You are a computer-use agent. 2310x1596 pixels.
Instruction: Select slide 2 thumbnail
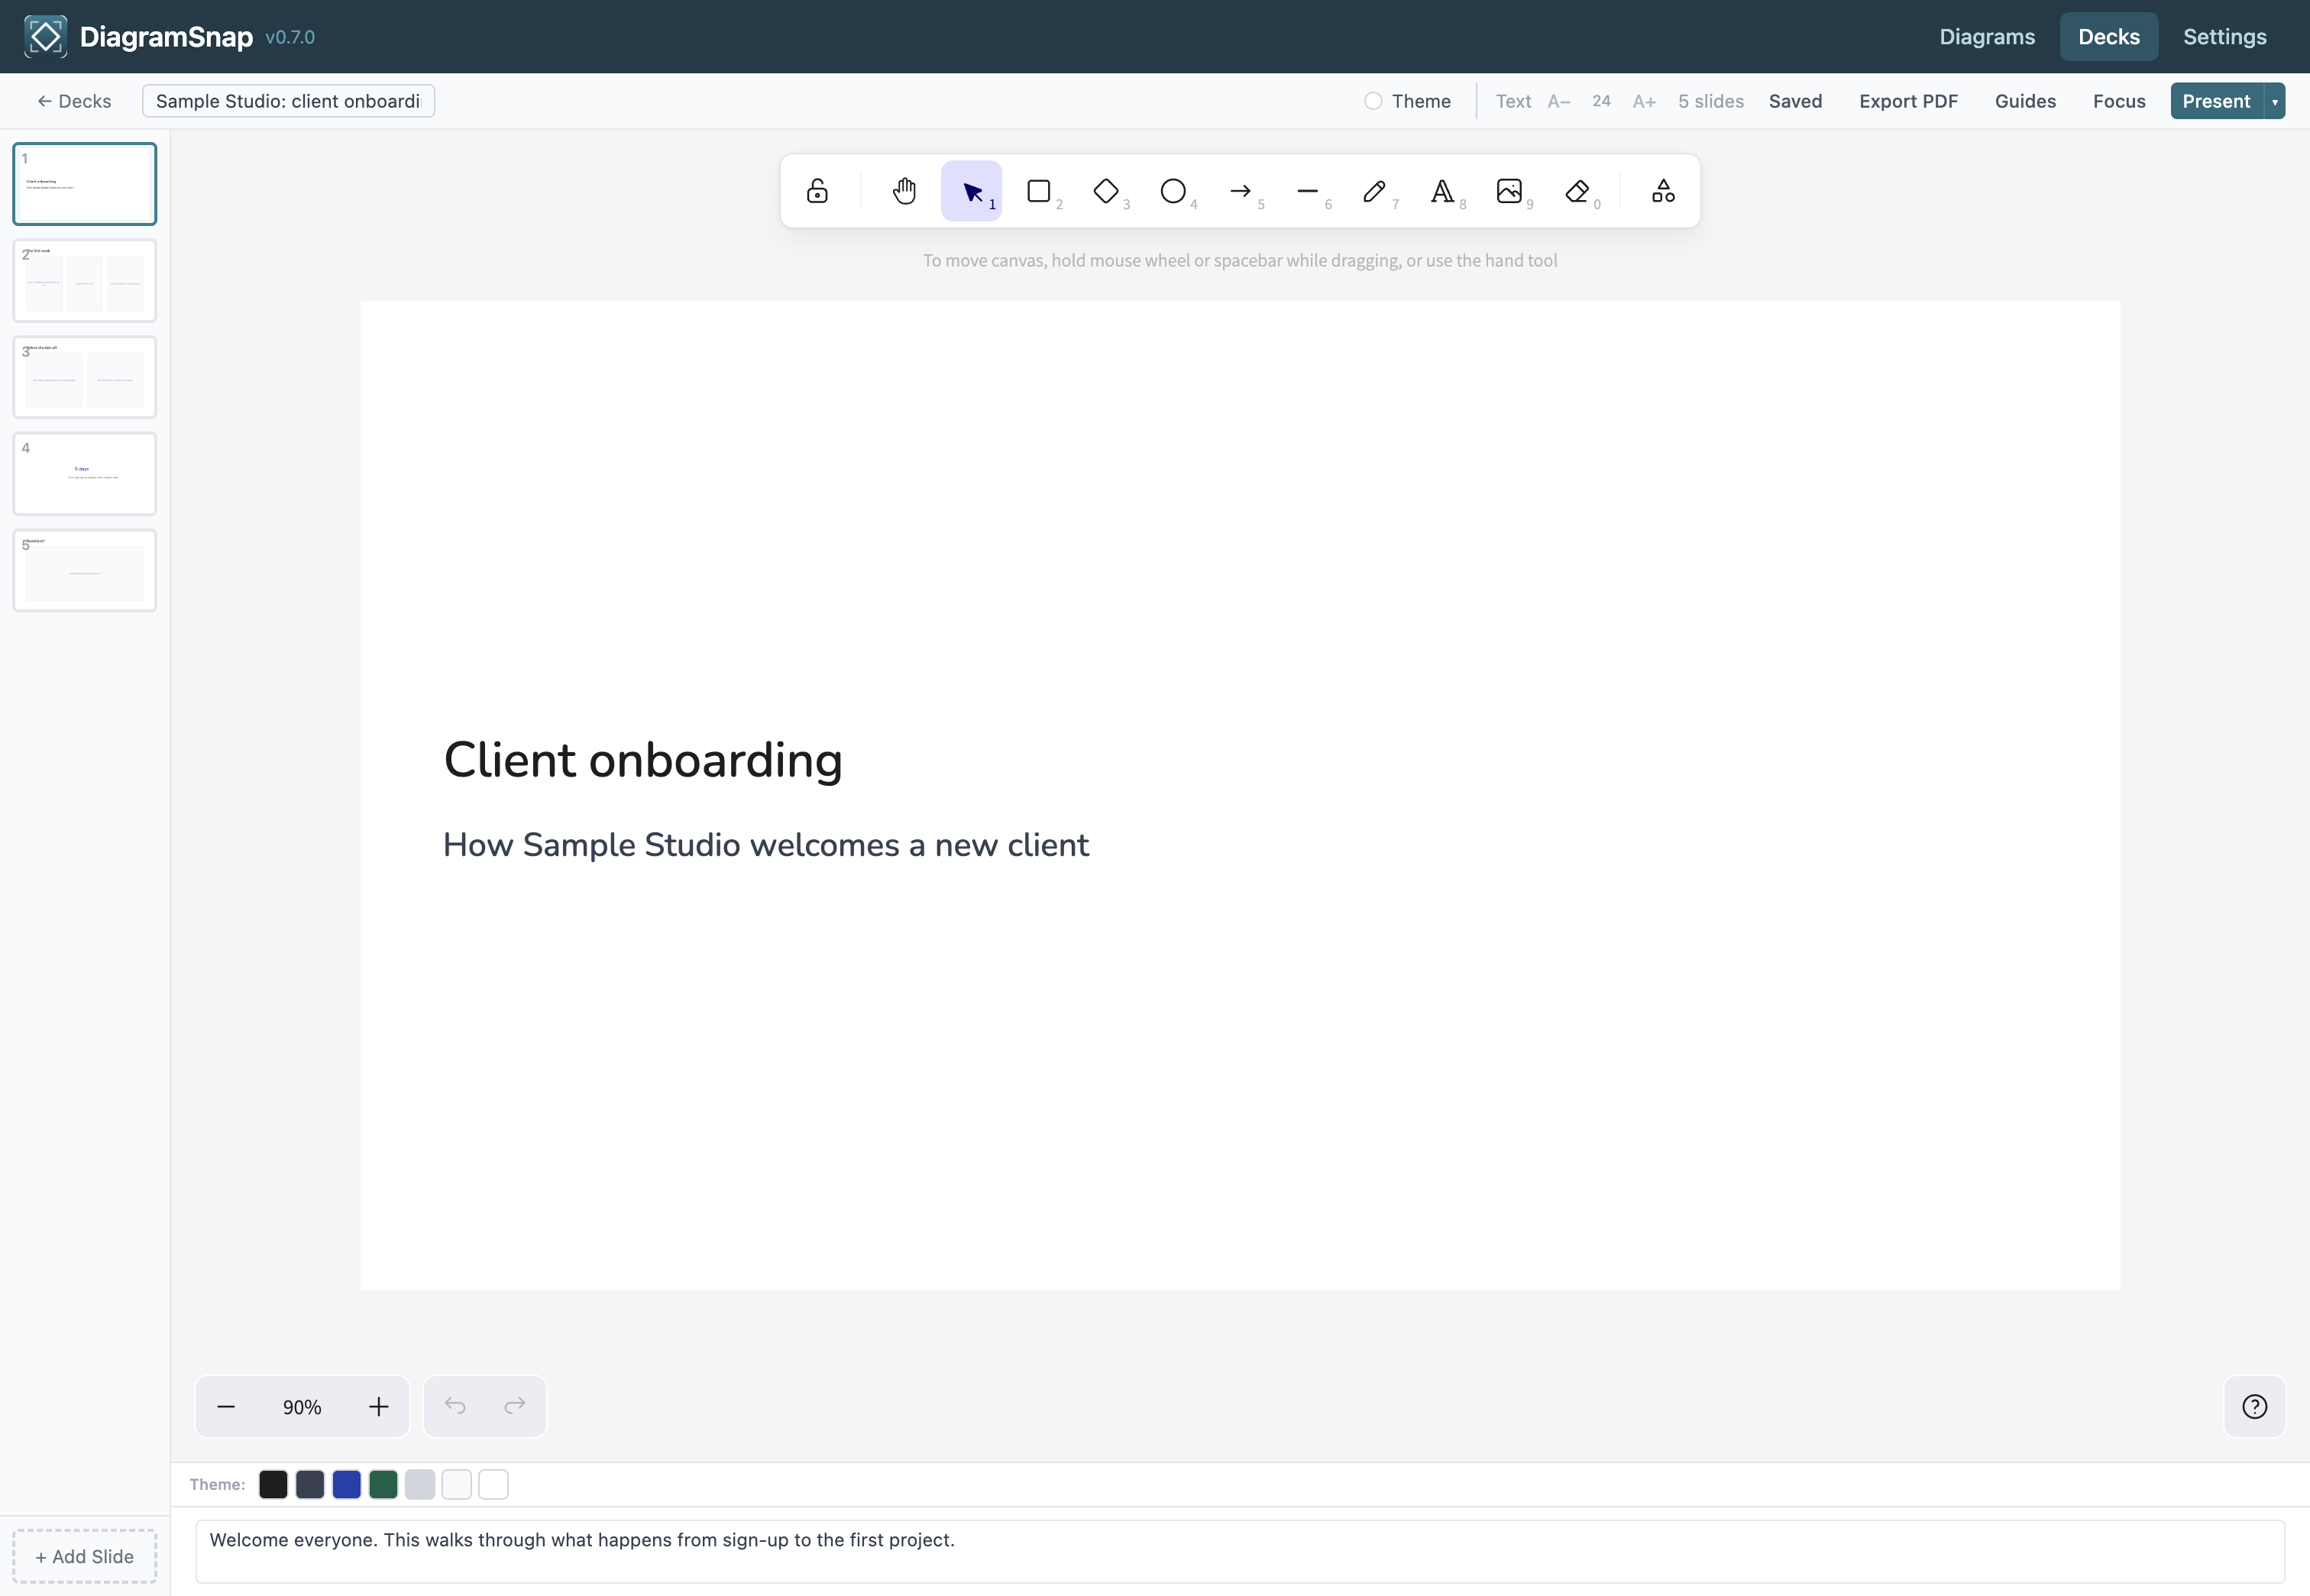(x=85, y=281)
